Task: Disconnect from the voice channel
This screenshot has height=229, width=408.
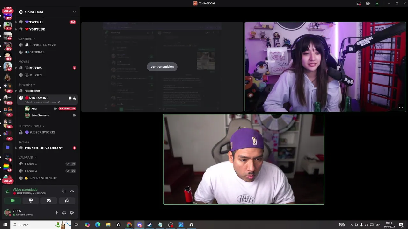Action: 72,191
